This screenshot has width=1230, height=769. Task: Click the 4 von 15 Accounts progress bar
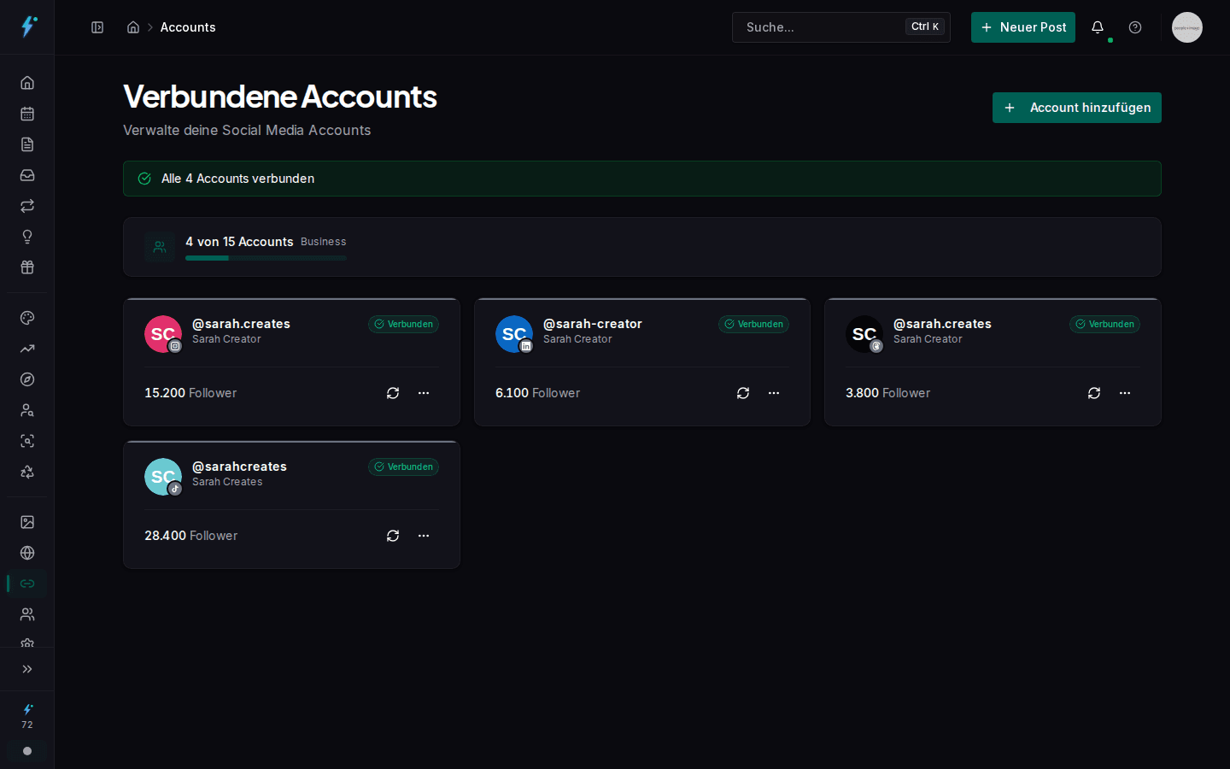[x=266, y=258]
